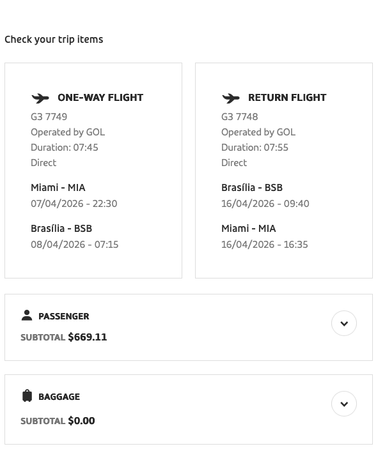Click return departure time 16/04/2026 - 09:40
Screen dimensions: 385x458
pyautogui.click(x=265, y=204)
